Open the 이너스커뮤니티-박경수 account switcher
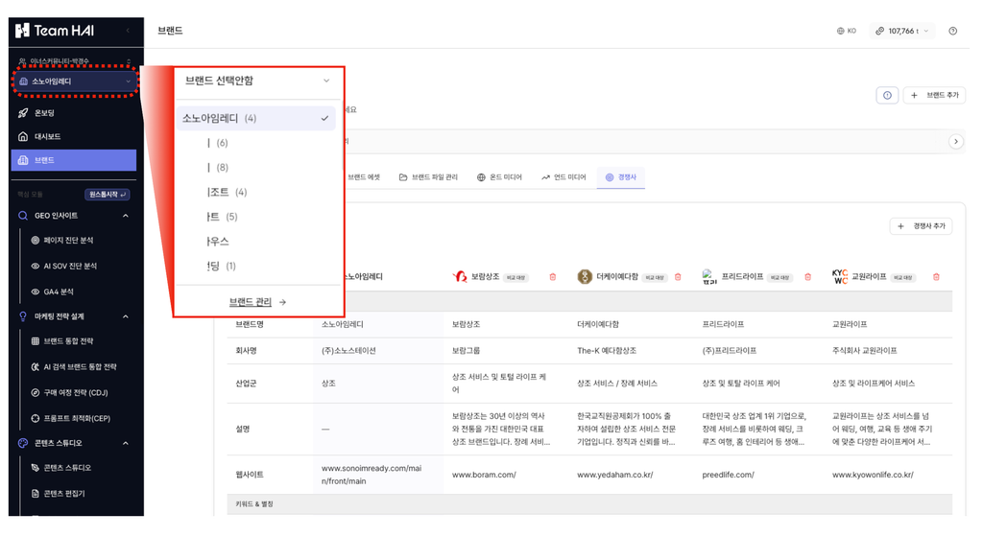This screenshot has width=983, height=536. pos(75,61)
